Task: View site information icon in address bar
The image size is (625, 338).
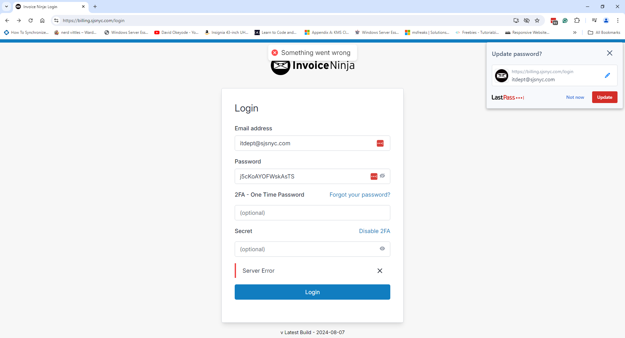Action: [x=56, y=20]
